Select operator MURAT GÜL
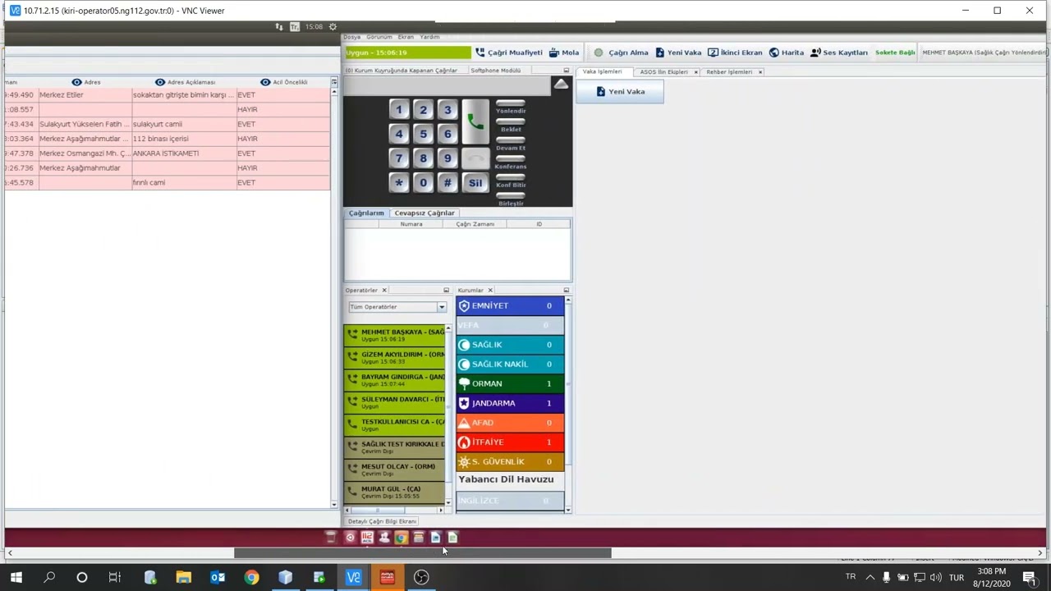 pyautogui.click(x=394, y=492)
